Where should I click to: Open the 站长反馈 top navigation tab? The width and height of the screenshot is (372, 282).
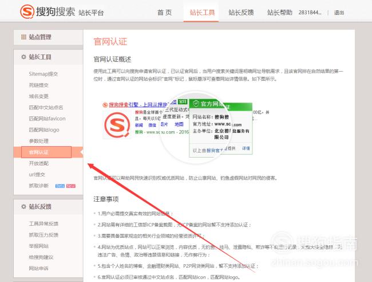(x=241, y=13)
